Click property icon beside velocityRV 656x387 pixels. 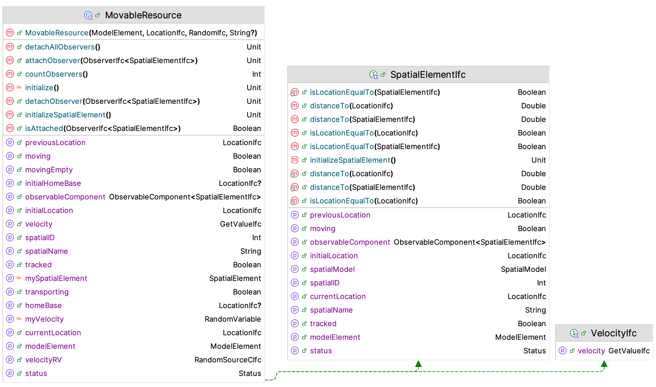tap(10, 360)
